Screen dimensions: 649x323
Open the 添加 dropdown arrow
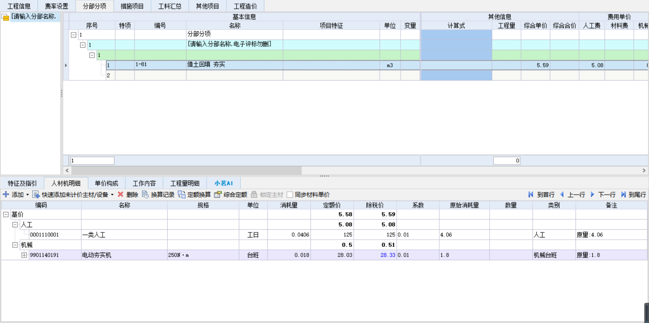tap(27, 195)
